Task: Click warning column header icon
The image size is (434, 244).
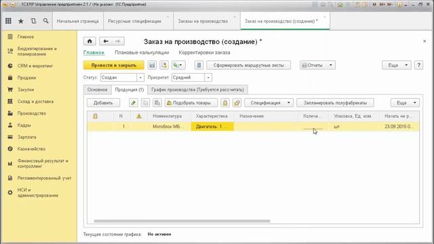Action: click(x=139, y=116)
